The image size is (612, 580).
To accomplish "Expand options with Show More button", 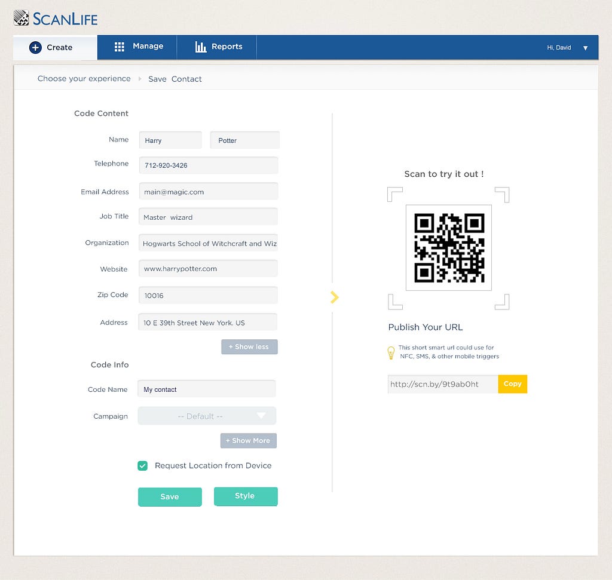I will [248, 441].
